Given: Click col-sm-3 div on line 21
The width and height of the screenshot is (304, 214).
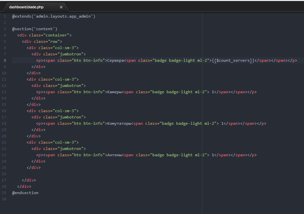Looking at the screenshot, I should [x=53, y=142].
